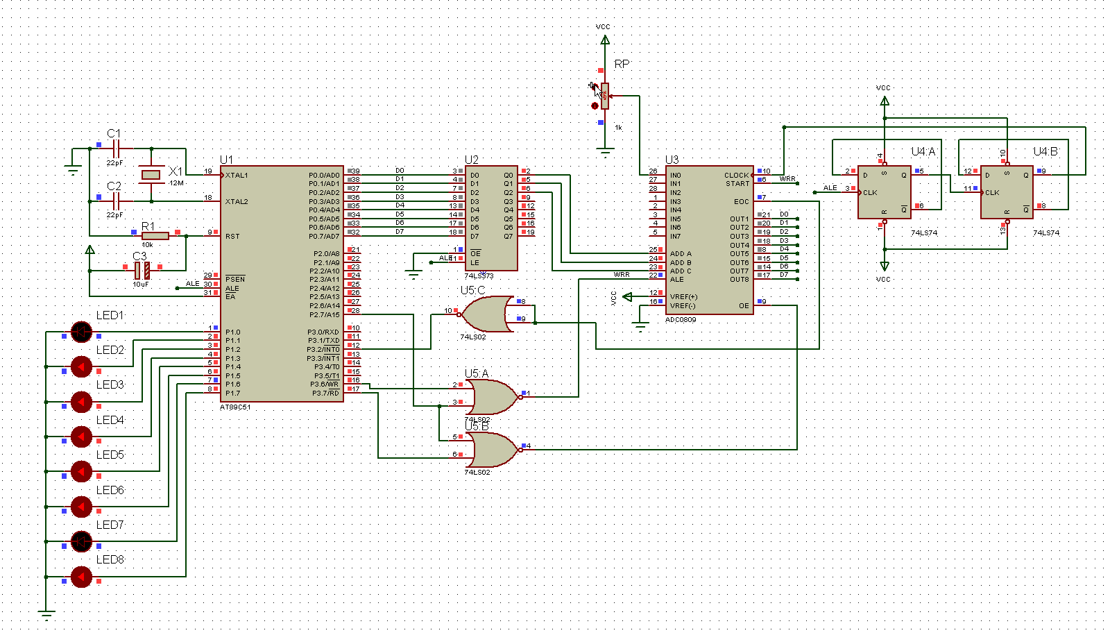Image resolution: width=1110 pixels, height=635 pixels.
Task: Select the U4:A flip-flop body
Action: tap(885, 192)
